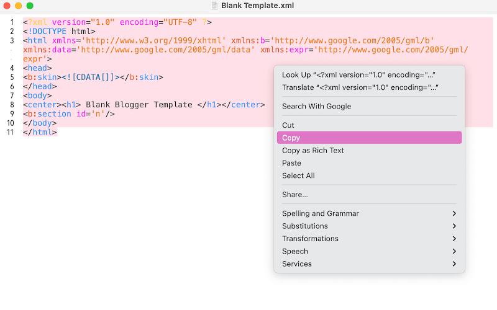This screenshot has width=497, height=310.
Task: Click line number 11 in gutter
Action: pos(10,133)
